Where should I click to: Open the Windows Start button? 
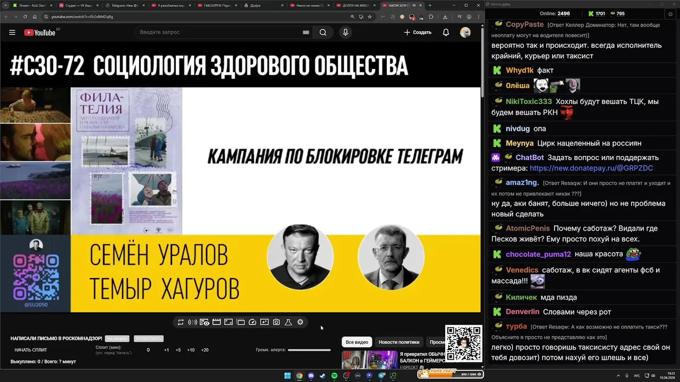287,376
